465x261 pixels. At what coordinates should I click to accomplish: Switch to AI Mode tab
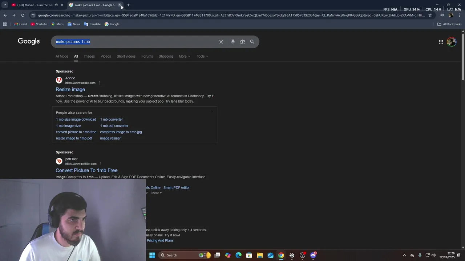pos(62,56)
